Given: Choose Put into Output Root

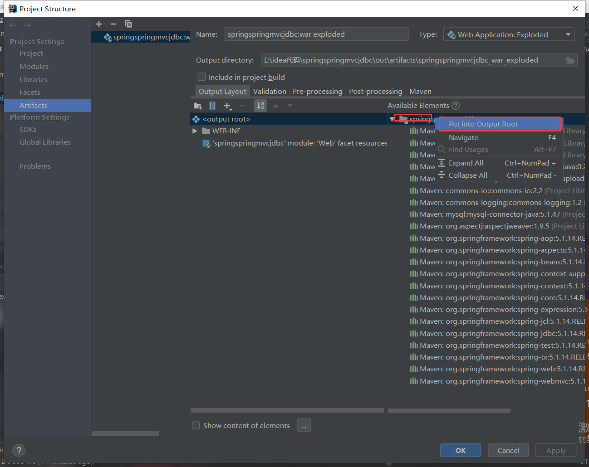Looking at the screenshot, I should tap(499, 124).
